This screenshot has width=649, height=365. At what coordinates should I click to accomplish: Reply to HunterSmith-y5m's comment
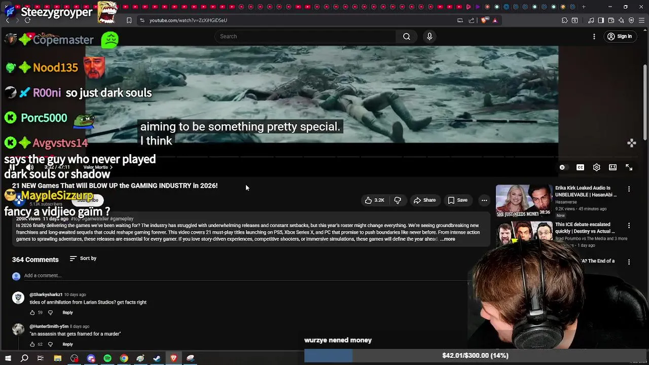point(67,345)
